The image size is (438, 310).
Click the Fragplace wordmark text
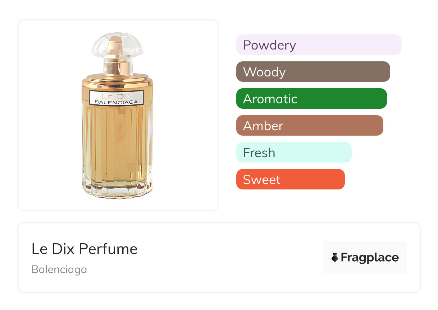coord(369,258)
